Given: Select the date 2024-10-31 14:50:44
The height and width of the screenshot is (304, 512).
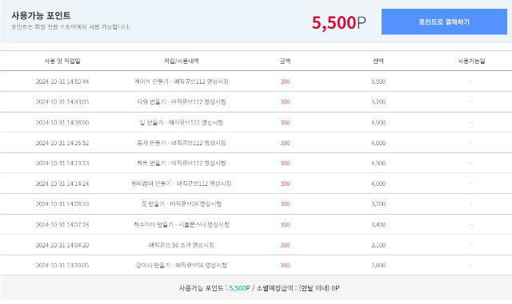Looking at the screenshot, I should point(62,81).
